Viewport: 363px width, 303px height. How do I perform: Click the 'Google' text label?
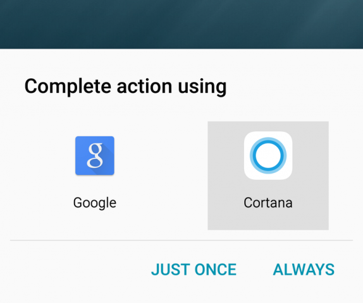tap(95, 203)
